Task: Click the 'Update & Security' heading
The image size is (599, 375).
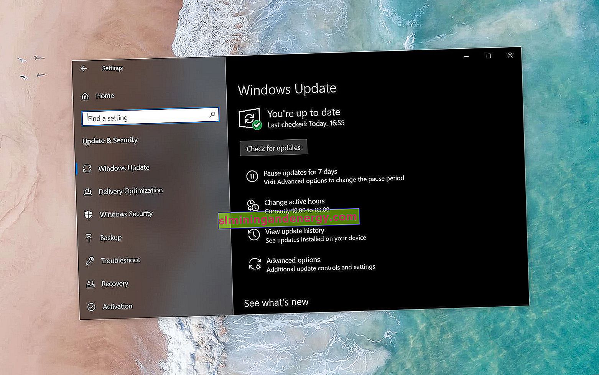Action: (x=110, y=140)
